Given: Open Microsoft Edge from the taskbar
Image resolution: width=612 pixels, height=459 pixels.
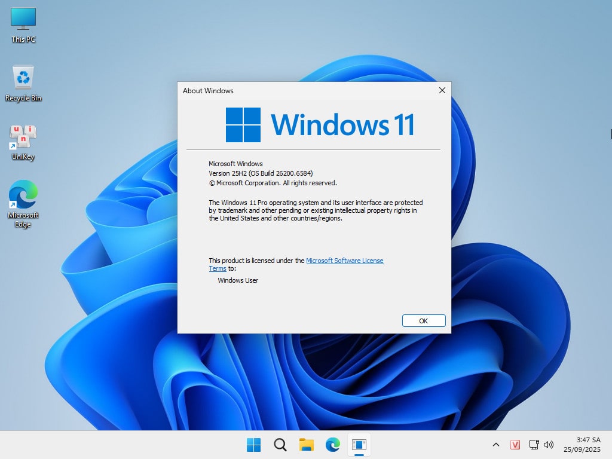Looking at the screenshot, I should 333,445.
